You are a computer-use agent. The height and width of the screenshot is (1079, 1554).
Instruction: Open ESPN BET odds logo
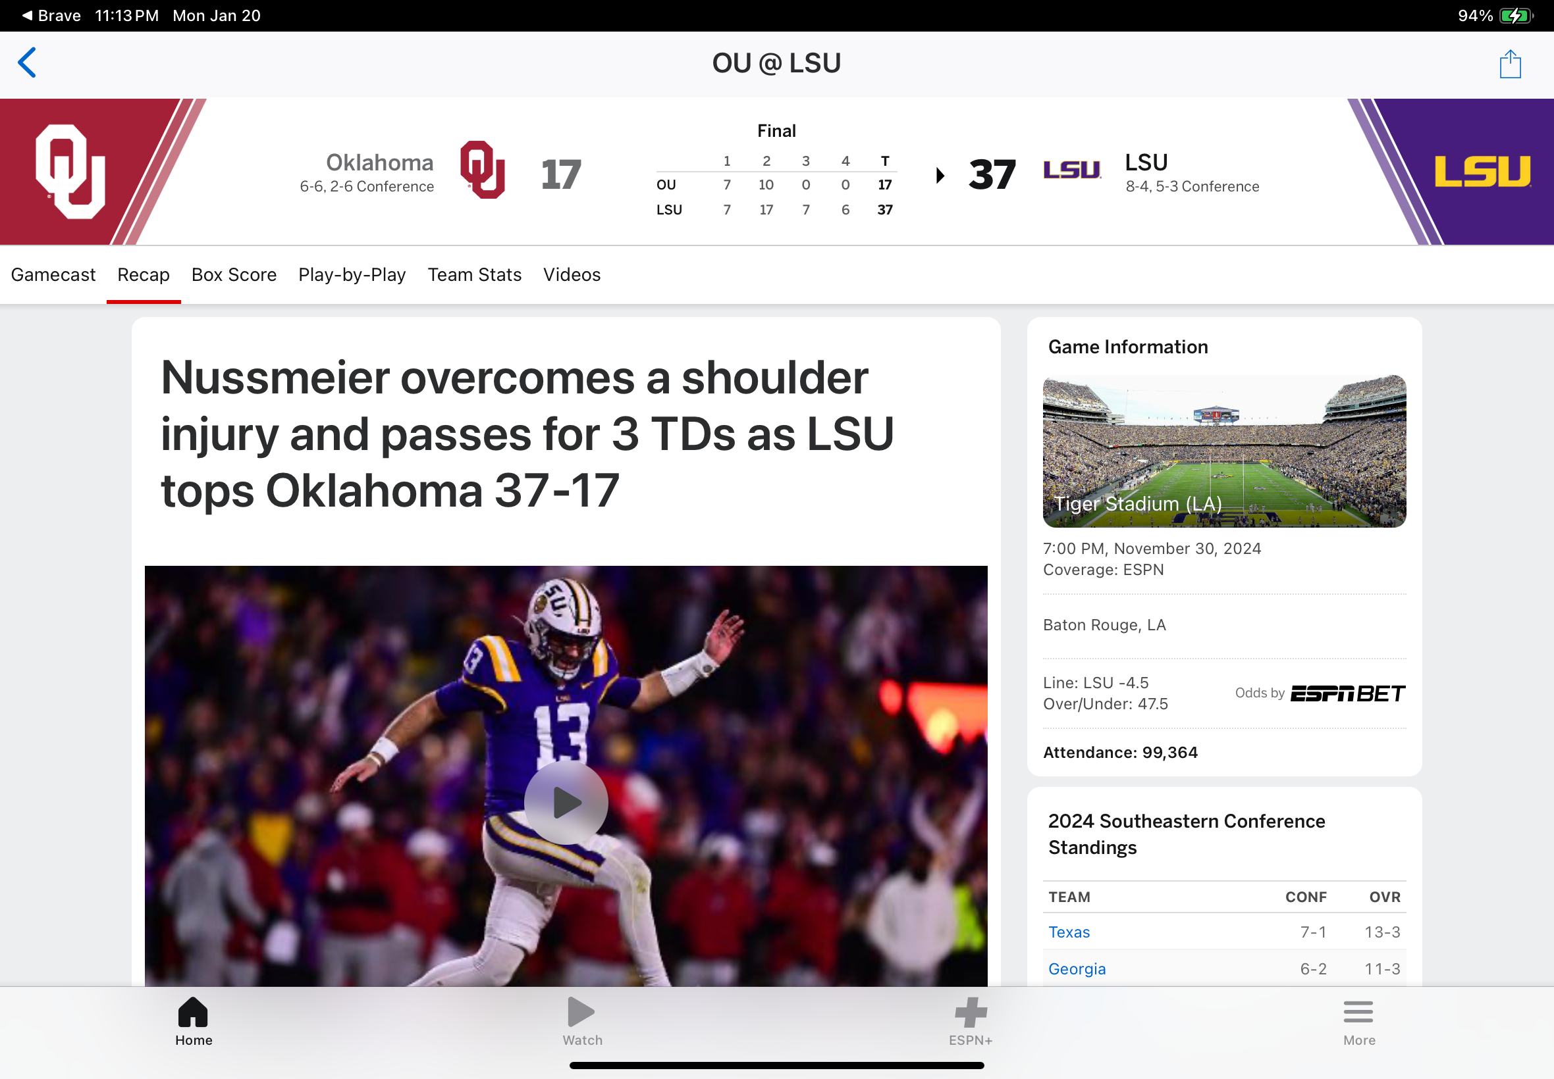coord(1347,693)
